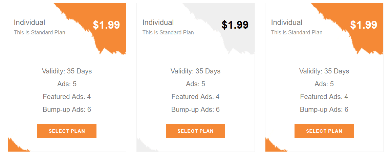
Task: Click 'Validity: 35 Days' in right card
Action: point(324,71)
